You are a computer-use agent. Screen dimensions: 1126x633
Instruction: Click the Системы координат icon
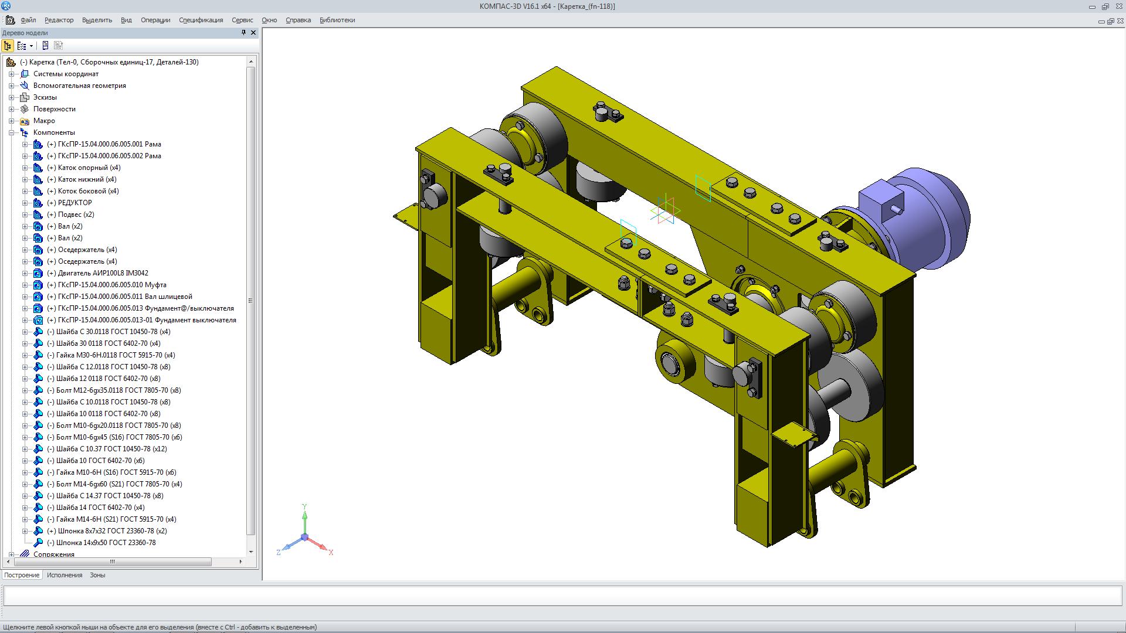coord(25,74)
